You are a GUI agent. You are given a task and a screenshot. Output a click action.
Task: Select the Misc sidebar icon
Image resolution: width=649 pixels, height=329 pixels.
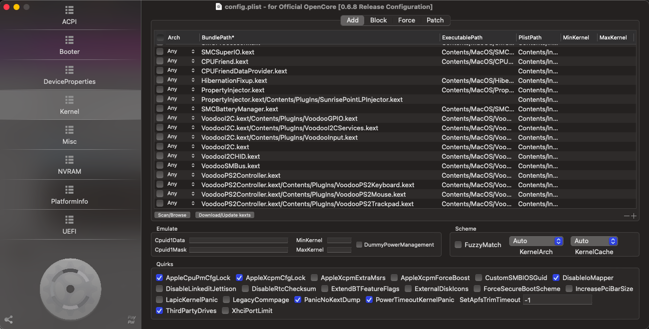tap(69, 130)
